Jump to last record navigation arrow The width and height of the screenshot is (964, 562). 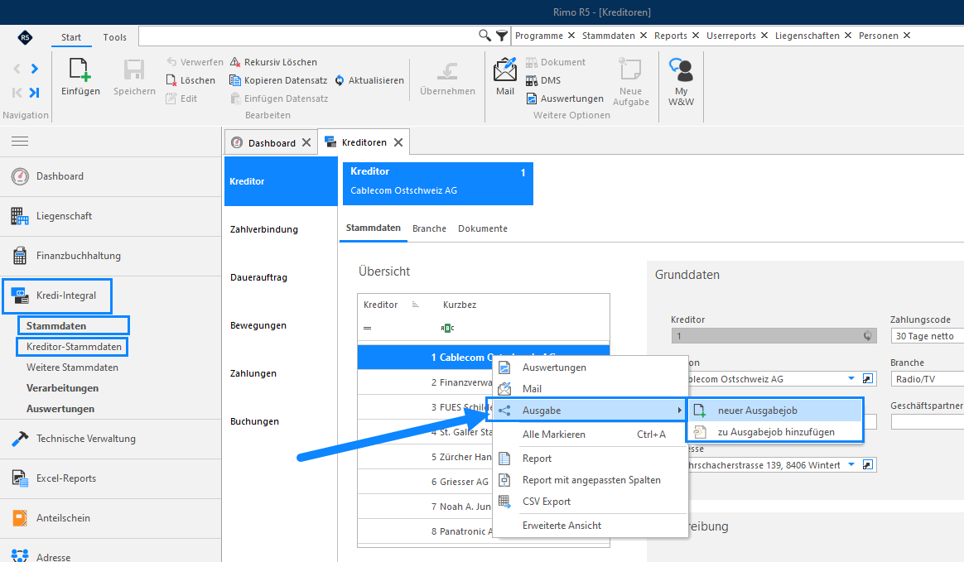[x=35, y=92]
